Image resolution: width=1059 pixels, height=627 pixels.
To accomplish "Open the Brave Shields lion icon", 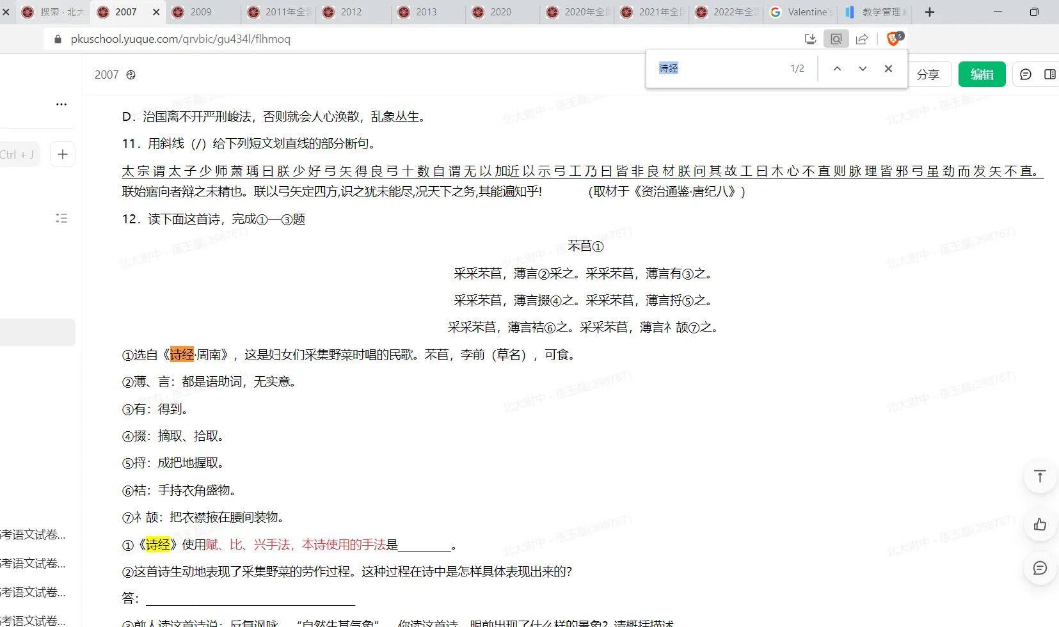I will pyautogui.click(x=893, y=38).
